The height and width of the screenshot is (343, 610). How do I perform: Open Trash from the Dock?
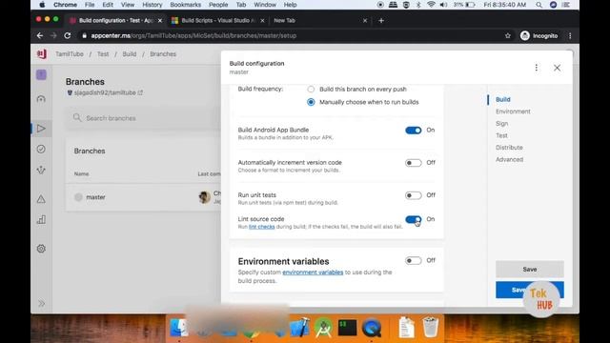pos(430,328)
